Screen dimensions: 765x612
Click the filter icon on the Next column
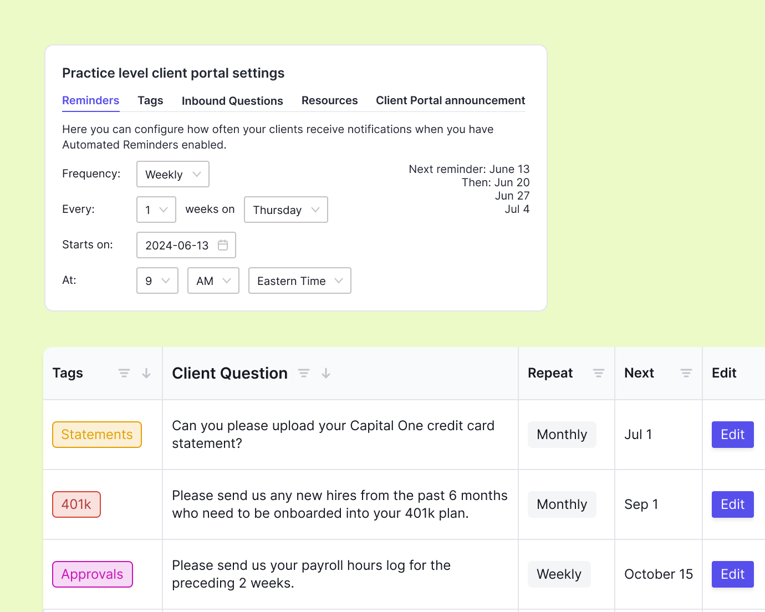point(686,373)
